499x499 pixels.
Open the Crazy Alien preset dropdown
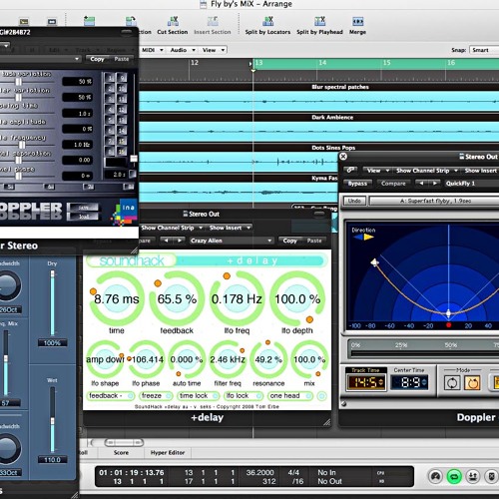232,241
